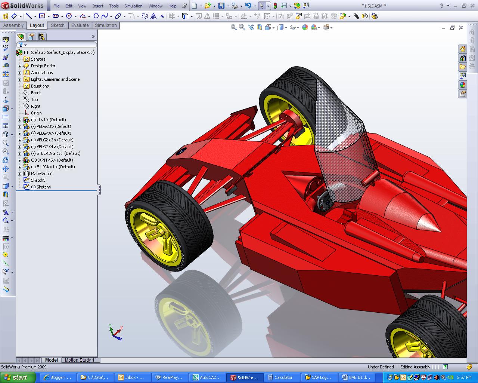The height and width of the screenshot is (383, 478).
Task: Open the View Orientation dropdown arrow
Action: (x=274, y=28)
